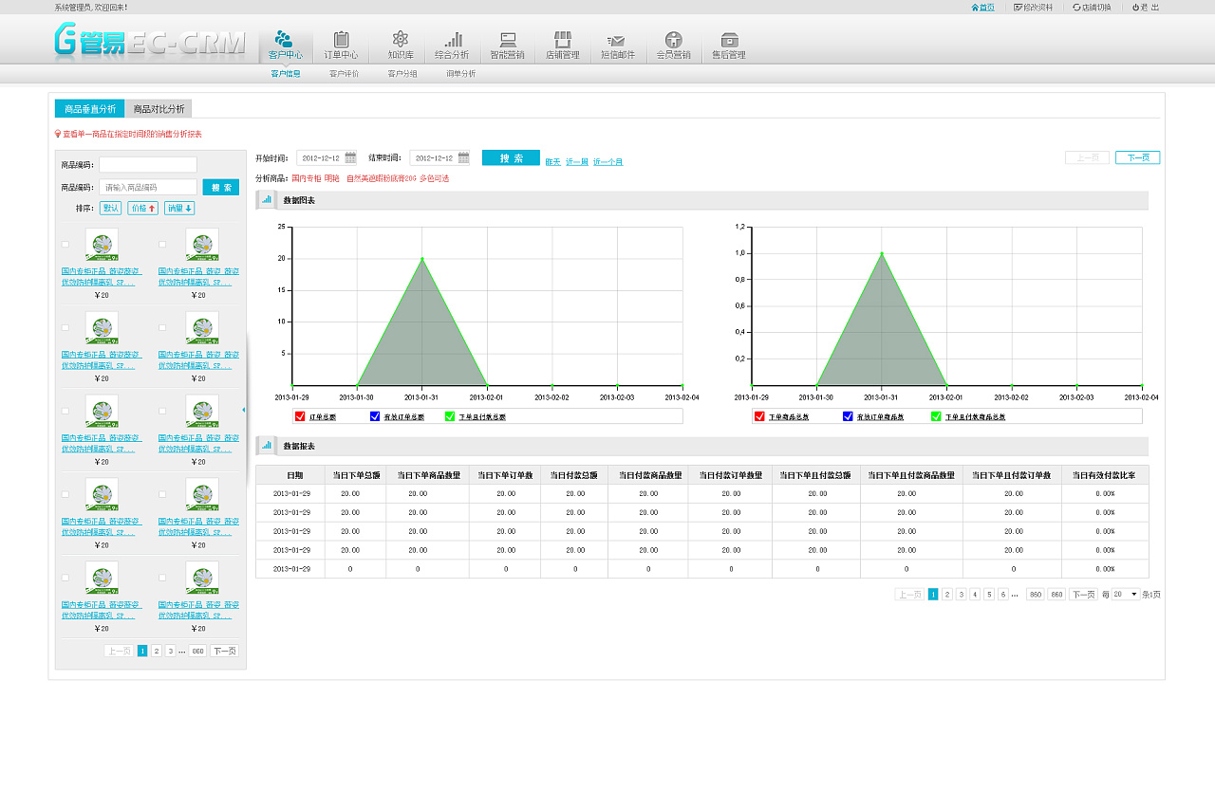Select the 店铺管理 storefront icon
Screen dimensions: 1215x791
(x=563, y=40)
